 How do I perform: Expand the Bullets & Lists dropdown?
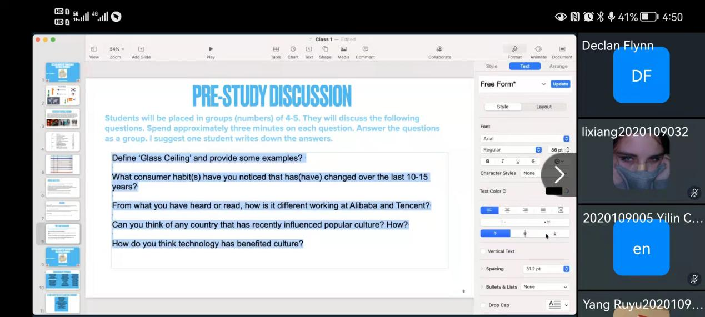(x=545, y=287)
